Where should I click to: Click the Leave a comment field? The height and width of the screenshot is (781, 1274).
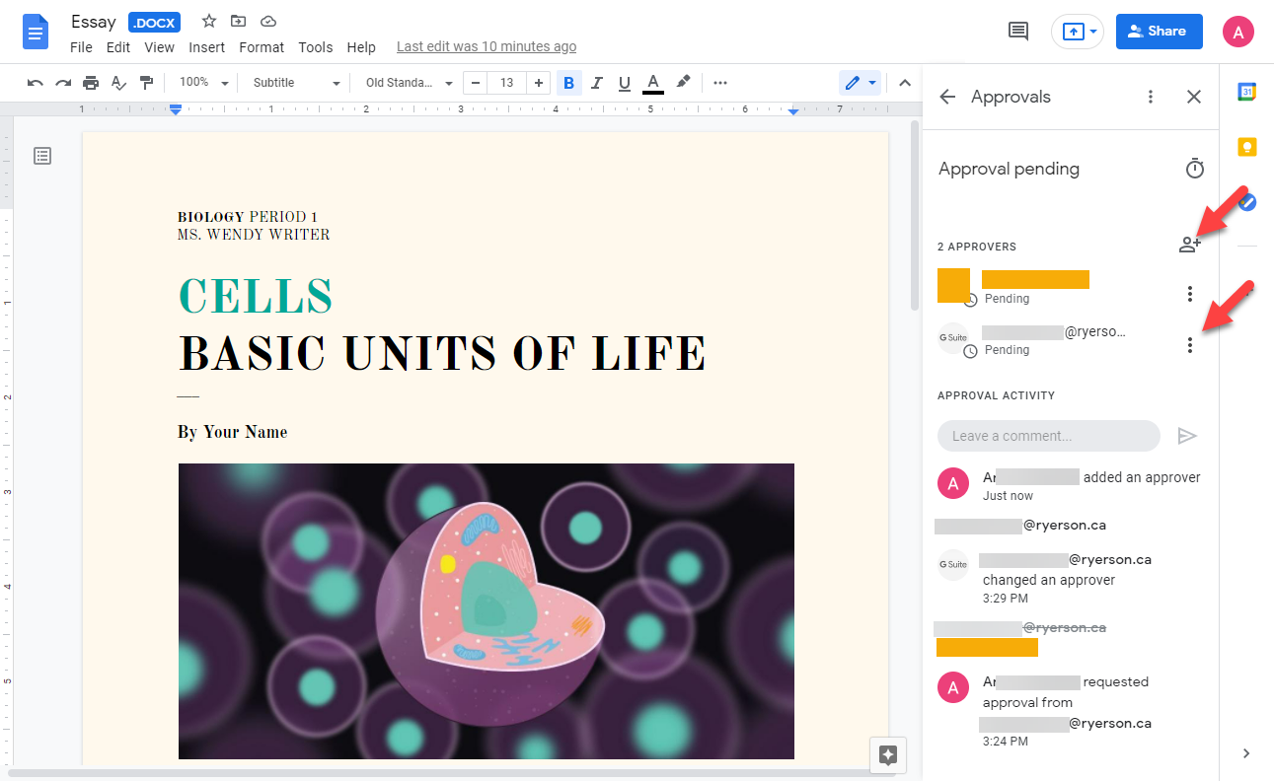tap(1048, 436)
